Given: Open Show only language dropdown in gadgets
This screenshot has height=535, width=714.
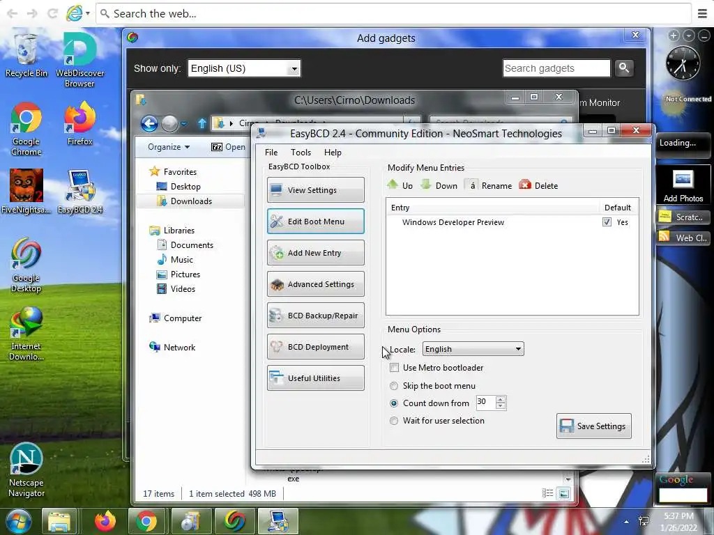Looking at the screenshot, I should click(x=244, y=68).
